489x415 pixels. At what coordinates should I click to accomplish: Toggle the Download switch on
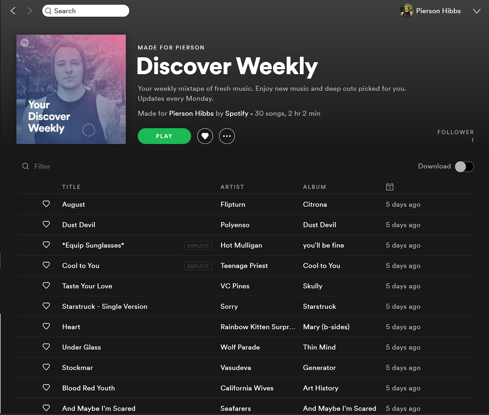pos(464,167)
